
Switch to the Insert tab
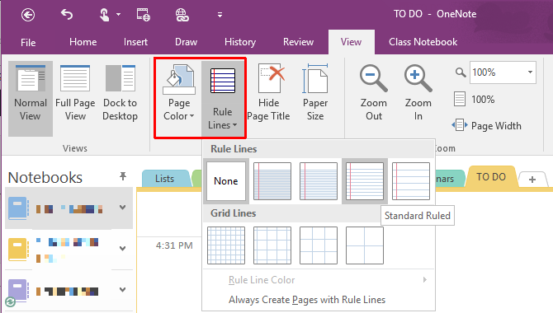tap(135, 42)
